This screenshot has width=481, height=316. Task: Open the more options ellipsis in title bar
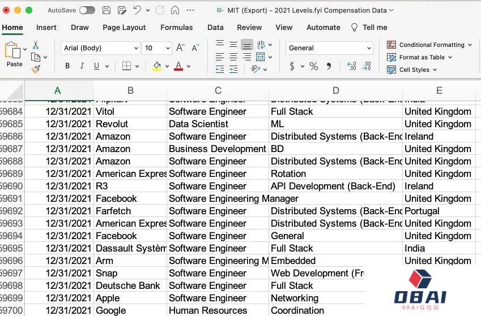(x=190, y=10)
